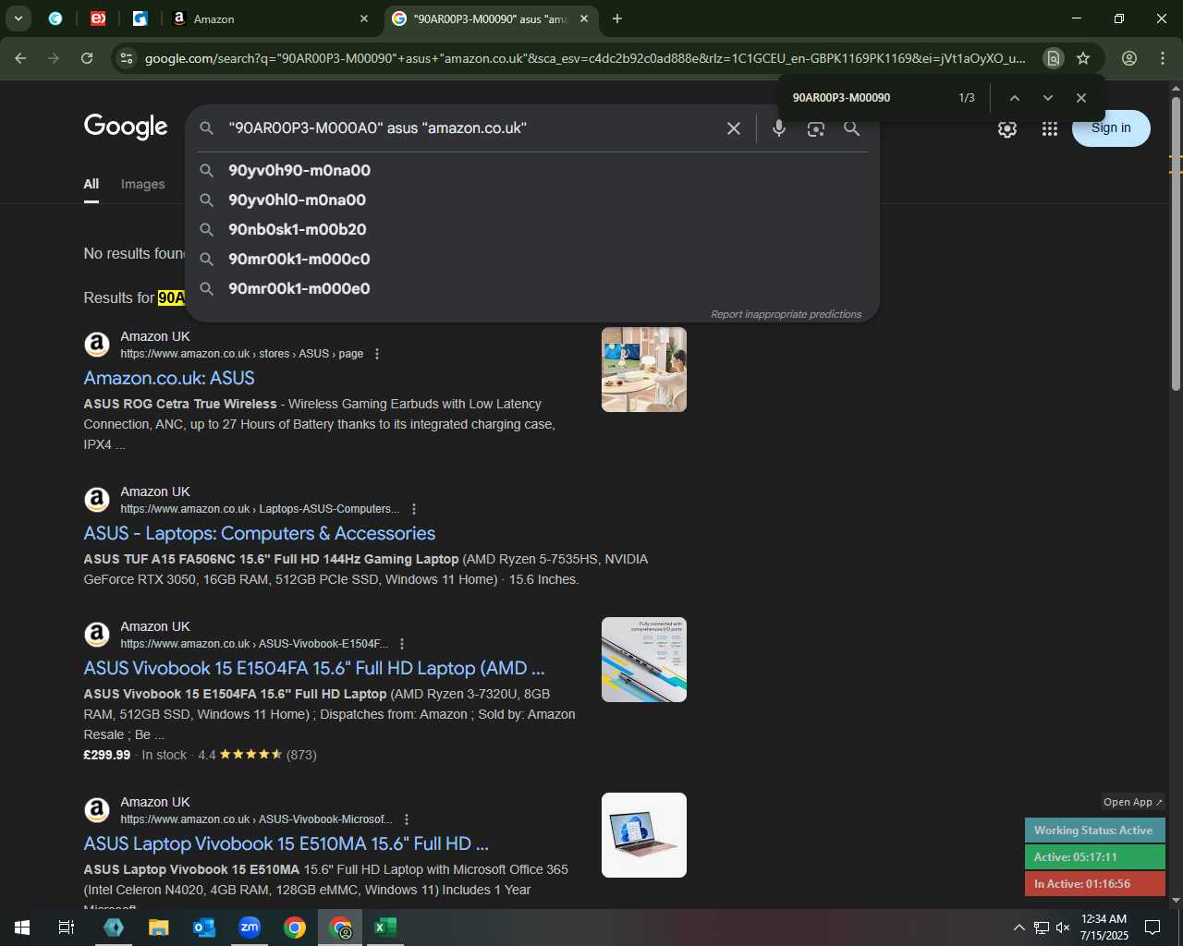
Task: Open the Google apps grid
Action: (1050, 129)
